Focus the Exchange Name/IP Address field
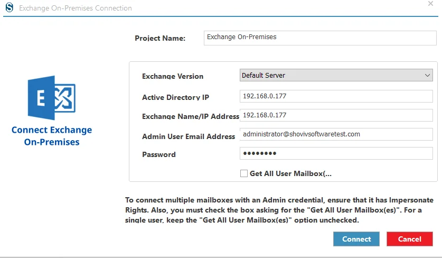The image size is (442, 258). [x=336, y=115]
